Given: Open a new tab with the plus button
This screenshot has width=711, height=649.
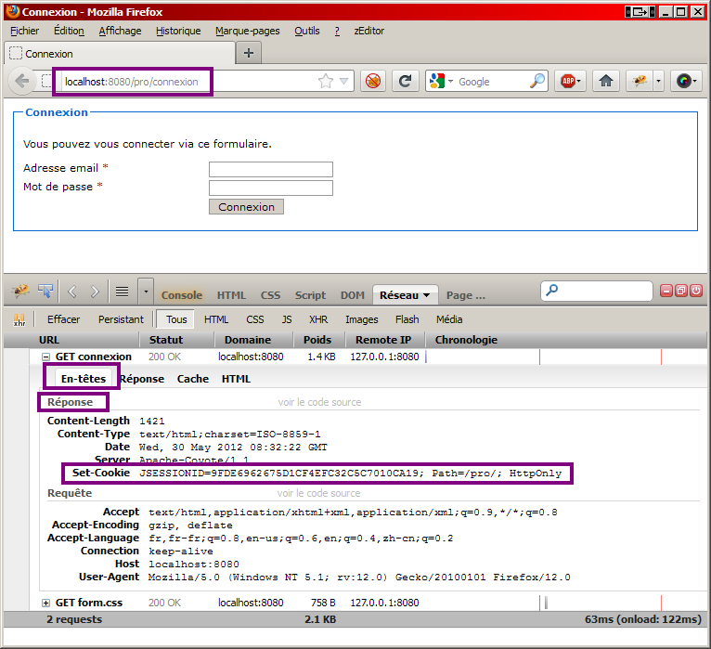Looking at the screenshot, I should (x=249, y=53).
